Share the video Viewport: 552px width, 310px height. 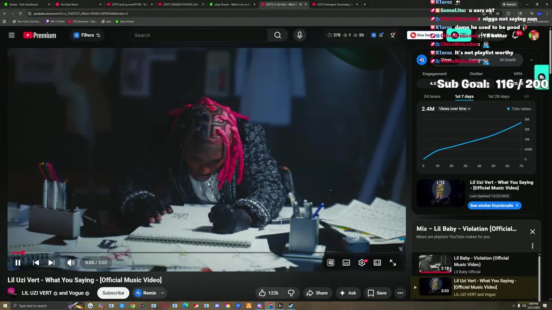pyautogui.click(x=317, y=293)
